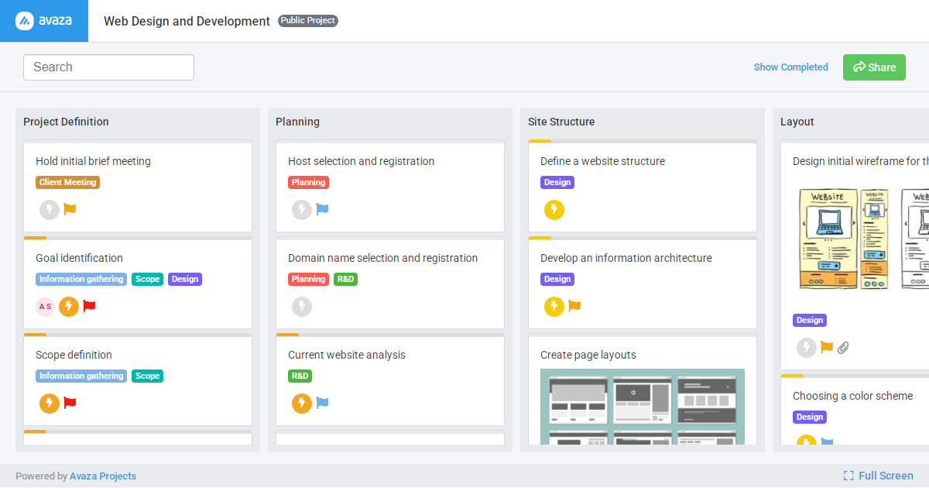Click the Avaza logo
Screen dimensions: 929x488
[44, 21]
